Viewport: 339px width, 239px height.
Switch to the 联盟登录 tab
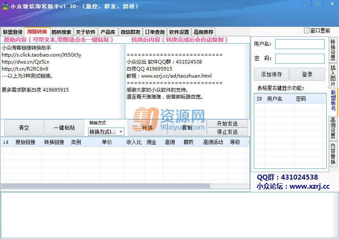point(13,32)
